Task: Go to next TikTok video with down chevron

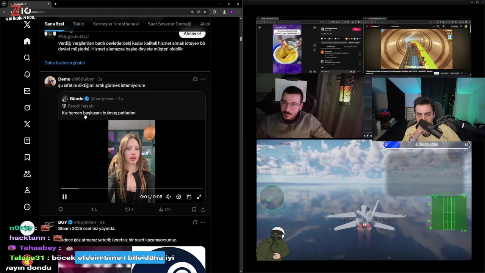Action: pyautogui.click(x=314, y=50)
